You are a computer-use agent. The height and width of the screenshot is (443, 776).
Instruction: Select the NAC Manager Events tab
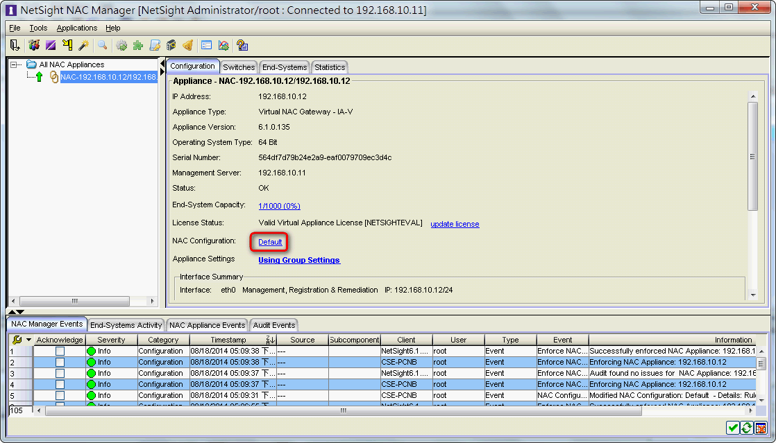pyautogui.click(x=47, y=324)
